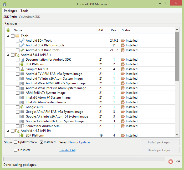
Task: Click the Status column header
Action: click(x=145, y=30)
